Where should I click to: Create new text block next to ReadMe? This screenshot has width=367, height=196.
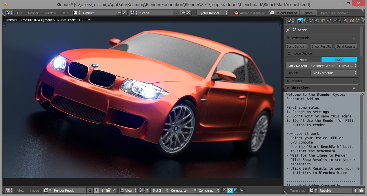click(x=356, y=190)
